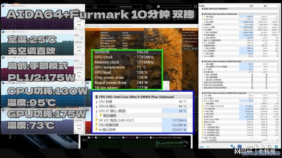Click the 最小 column header
This screenshot has width=282, height=158.
point(265,6)
